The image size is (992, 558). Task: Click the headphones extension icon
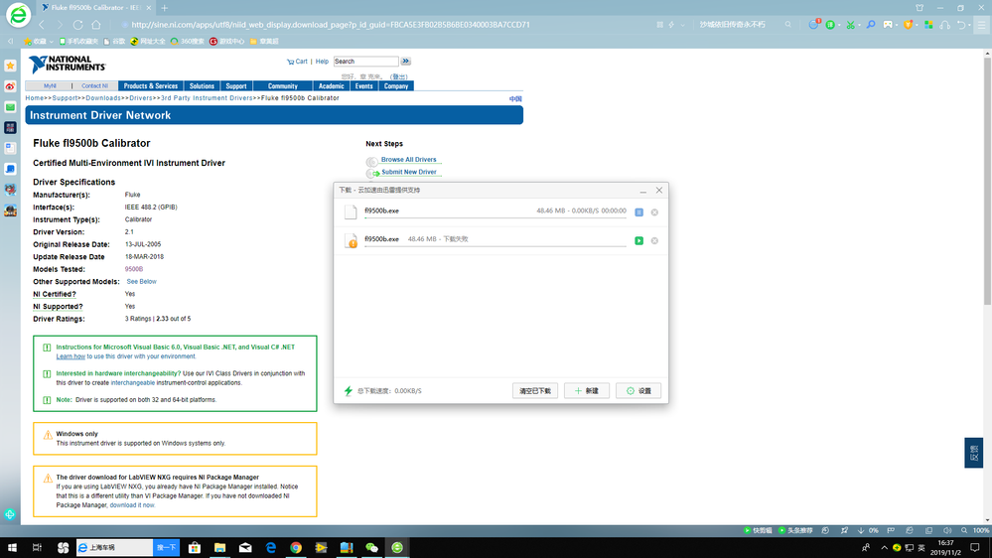(945, 25)
